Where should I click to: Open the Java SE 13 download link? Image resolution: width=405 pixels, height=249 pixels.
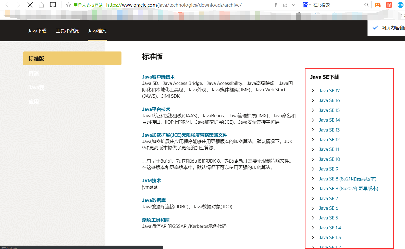[329, 130]
